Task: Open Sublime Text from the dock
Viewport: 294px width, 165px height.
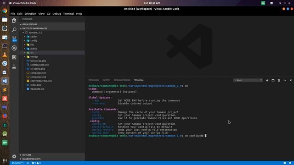Action: 5,90
